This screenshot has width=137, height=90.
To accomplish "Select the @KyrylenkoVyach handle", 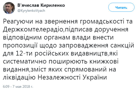I will point(31,11).
